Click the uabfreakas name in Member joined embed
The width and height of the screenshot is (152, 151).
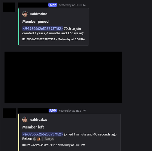pos(39,14)
